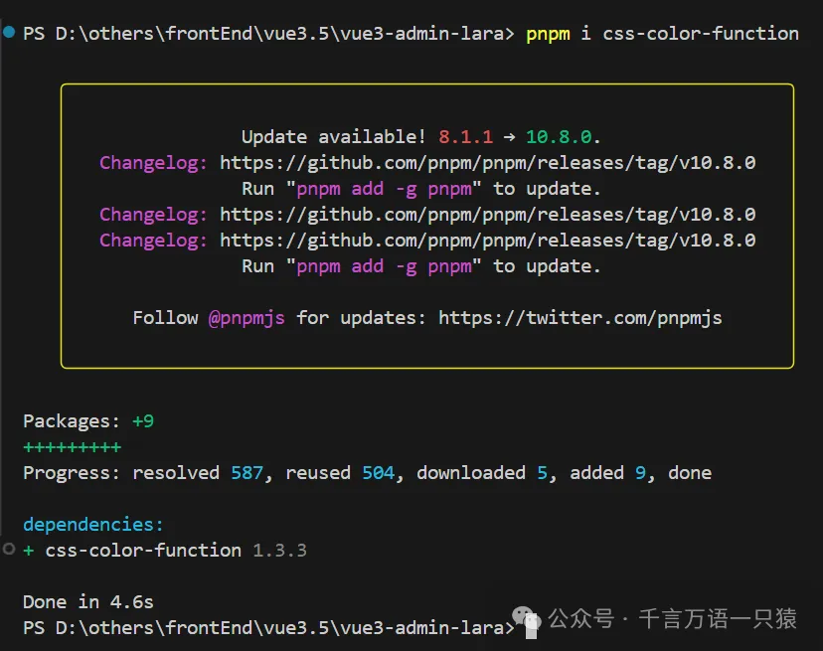This screenshot has height=651, width=823.
Task: Click the blue command status dot beside first prompt
Action: [9, 33]
